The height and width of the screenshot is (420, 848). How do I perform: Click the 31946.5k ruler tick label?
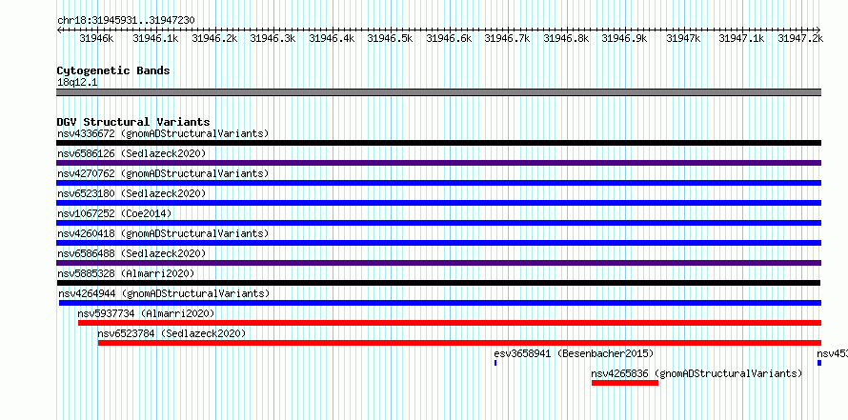[390, 38]
